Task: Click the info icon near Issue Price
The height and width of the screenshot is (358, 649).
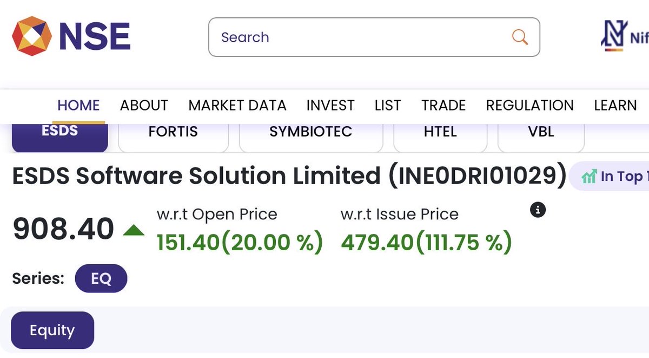Action: (x=538, y=210)
